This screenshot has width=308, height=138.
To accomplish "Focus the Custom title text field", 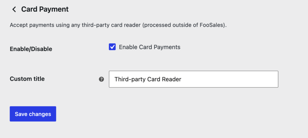I will (x=193, y=79).
